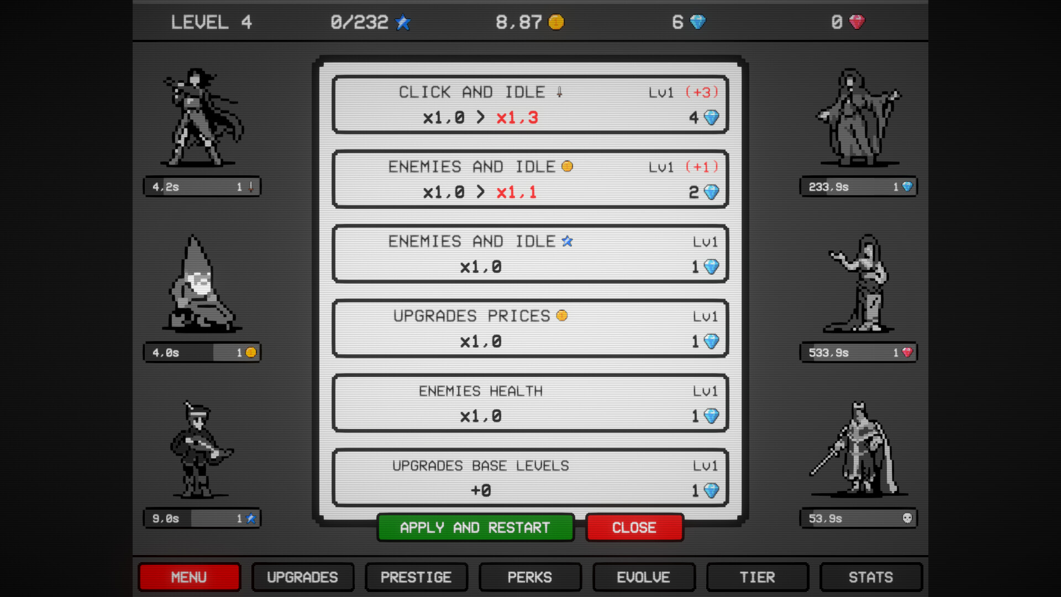
Task: Open the Prestige tab
Action: 416,577
